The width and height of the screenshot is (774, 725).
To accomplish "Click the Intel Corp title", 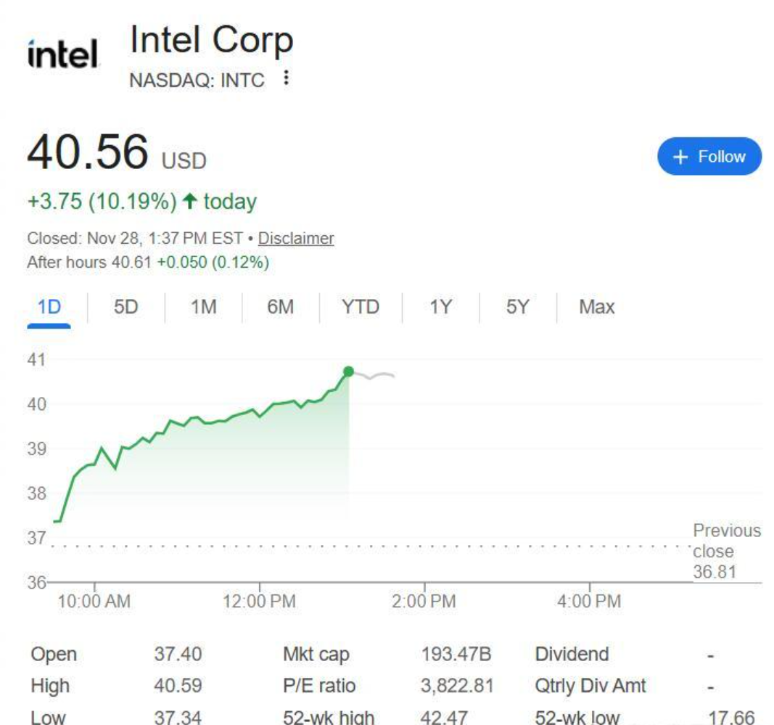I will pyautogui.click(x=211, y=40).
